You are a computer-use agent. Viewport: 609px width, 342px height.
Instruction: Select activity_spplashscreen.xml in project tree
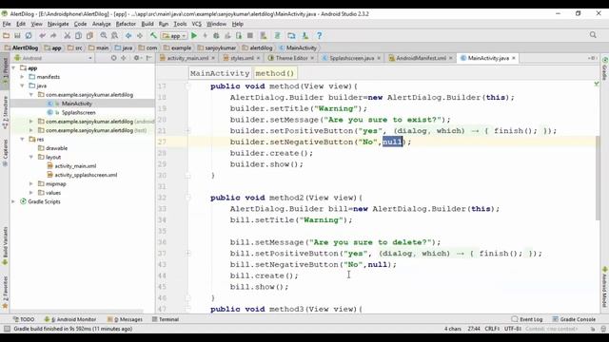86,175
